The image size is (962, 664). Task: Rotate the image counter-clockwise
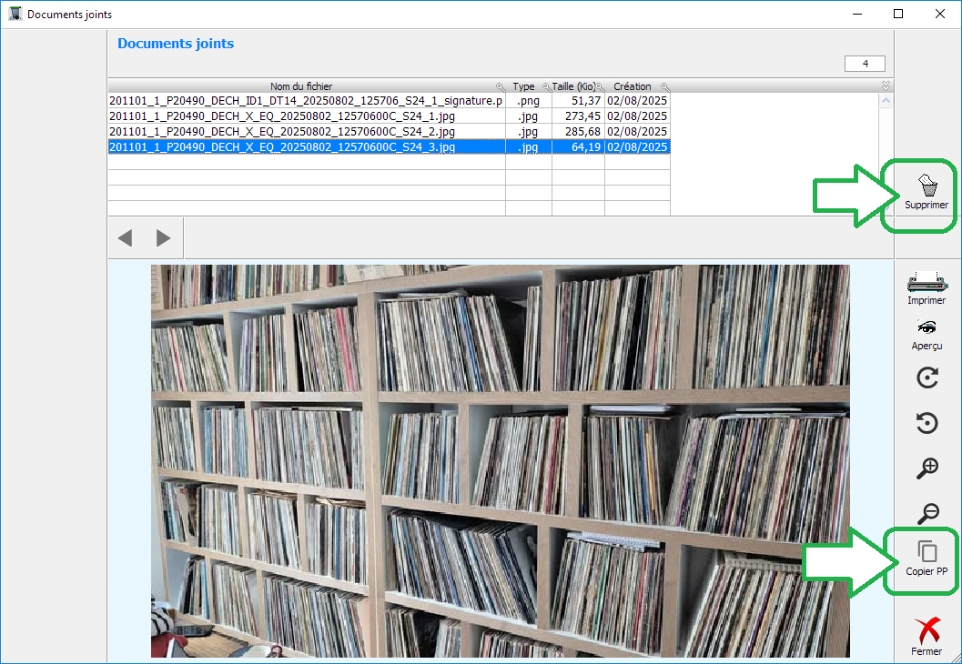927,423
